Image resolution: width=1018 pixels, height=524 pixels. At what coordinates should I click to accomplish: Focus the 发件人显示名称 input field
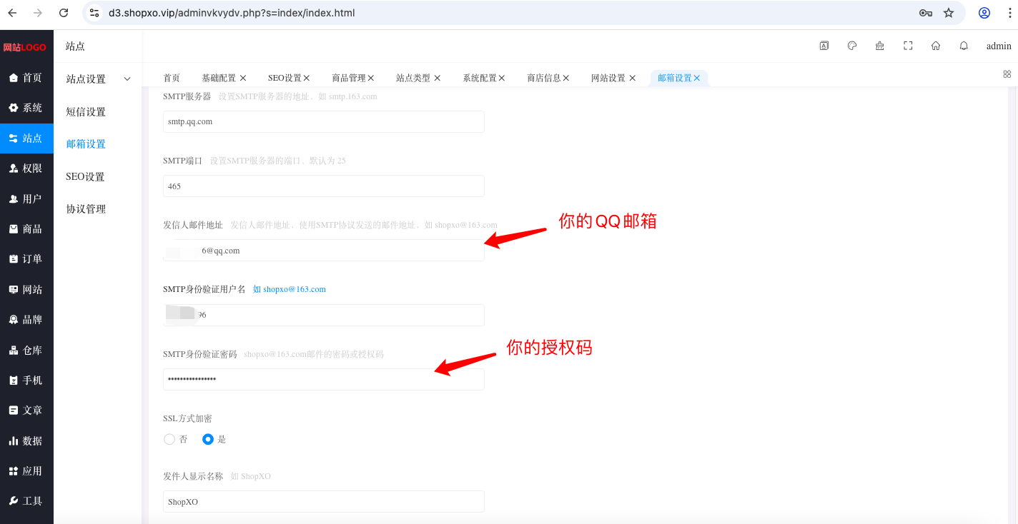pos(324,502)
